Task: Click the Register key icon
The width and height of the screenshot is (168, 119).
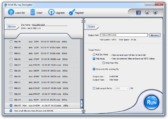Action: click(72, 12)
